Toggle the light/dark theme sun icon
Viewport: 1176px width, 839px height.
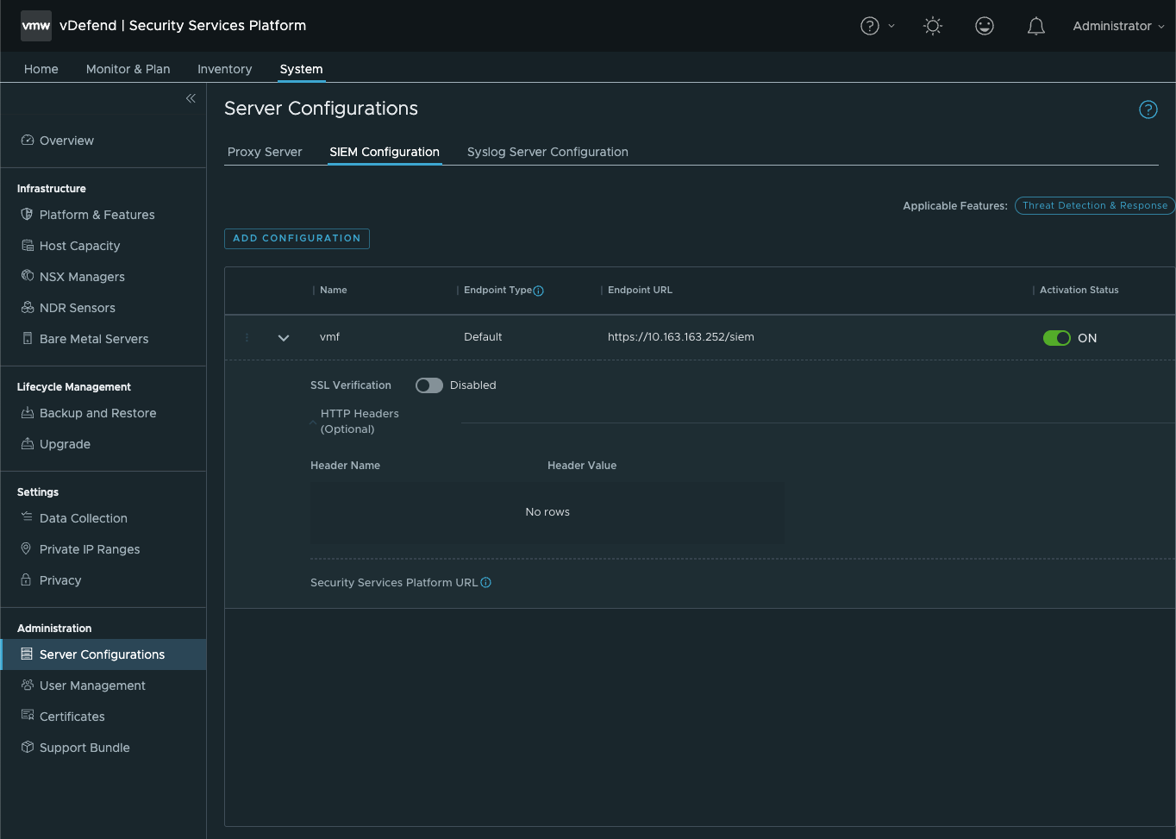point(932,27)
